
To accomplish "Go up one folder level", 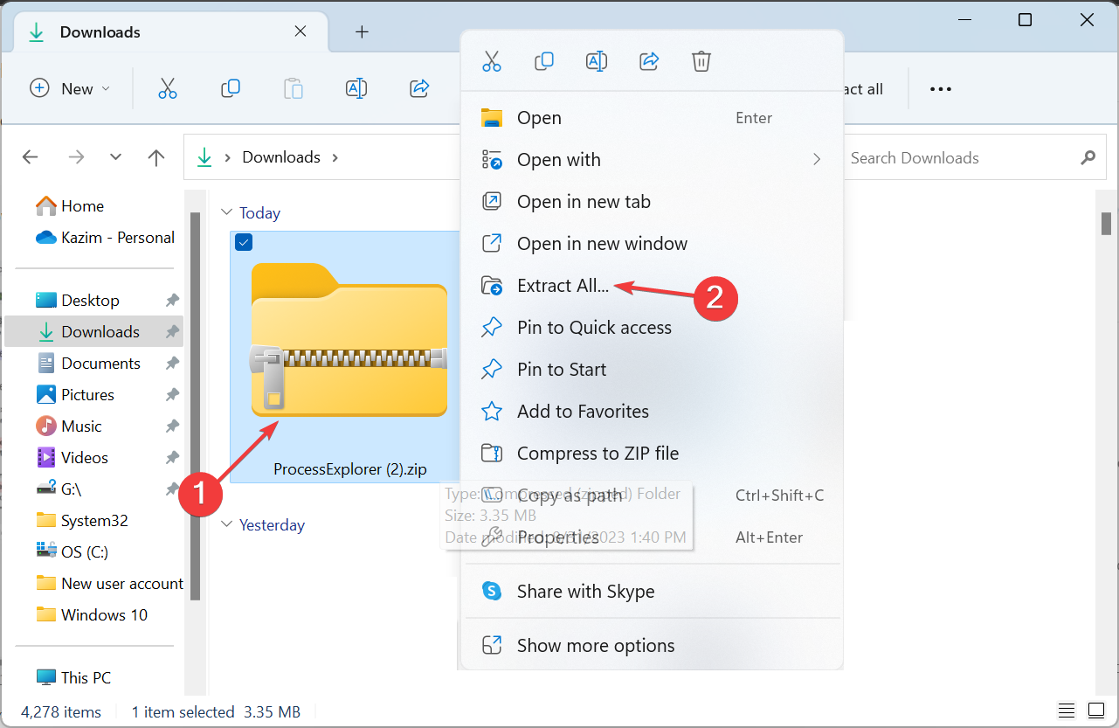I will 156,157.
